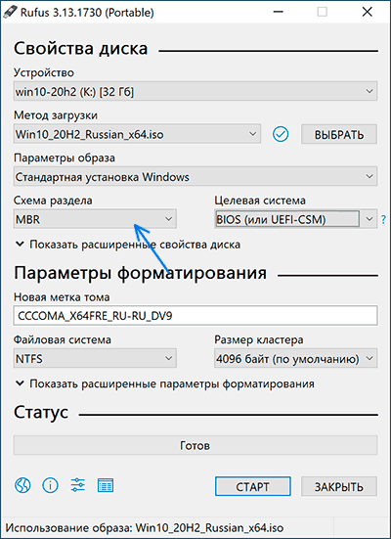Image resolution: width=391 pixels, height=539 pixels.
Task: Click the Схема раздела label
Action: [x=53, y=201]
